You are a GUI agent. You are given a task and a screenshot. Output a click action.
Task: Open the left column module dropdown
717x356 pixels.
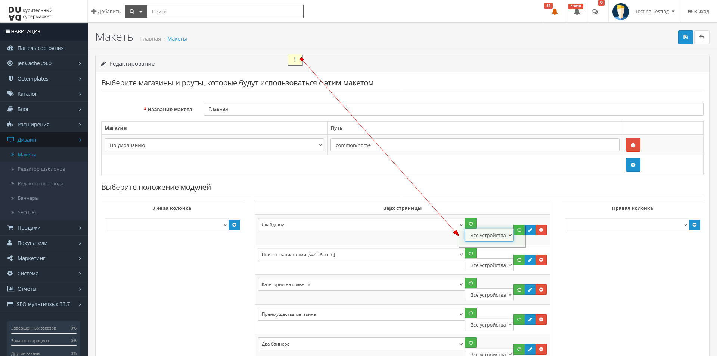pos(167,225)
